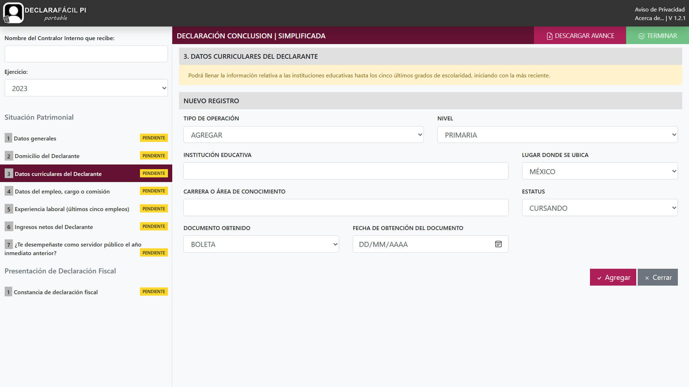
Task: Expand the Estatus dropdown showing Cursando
Action: click(x=600, y=208)
